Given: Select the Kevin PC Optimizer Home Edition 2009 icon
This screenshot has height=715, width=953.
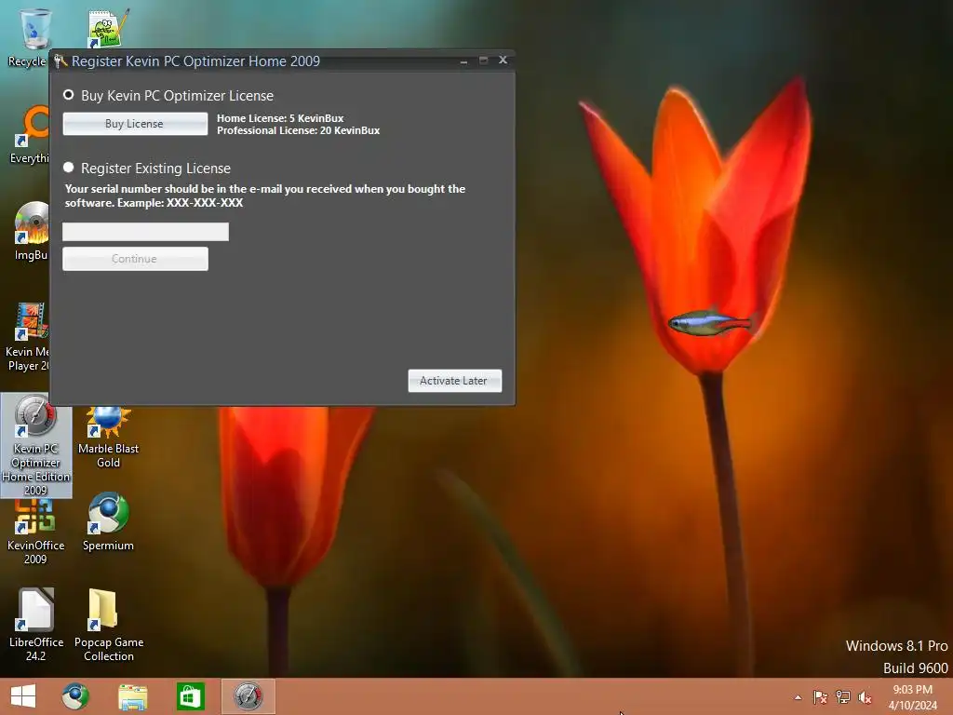Looking at the screenshot, I should (36, 445).
